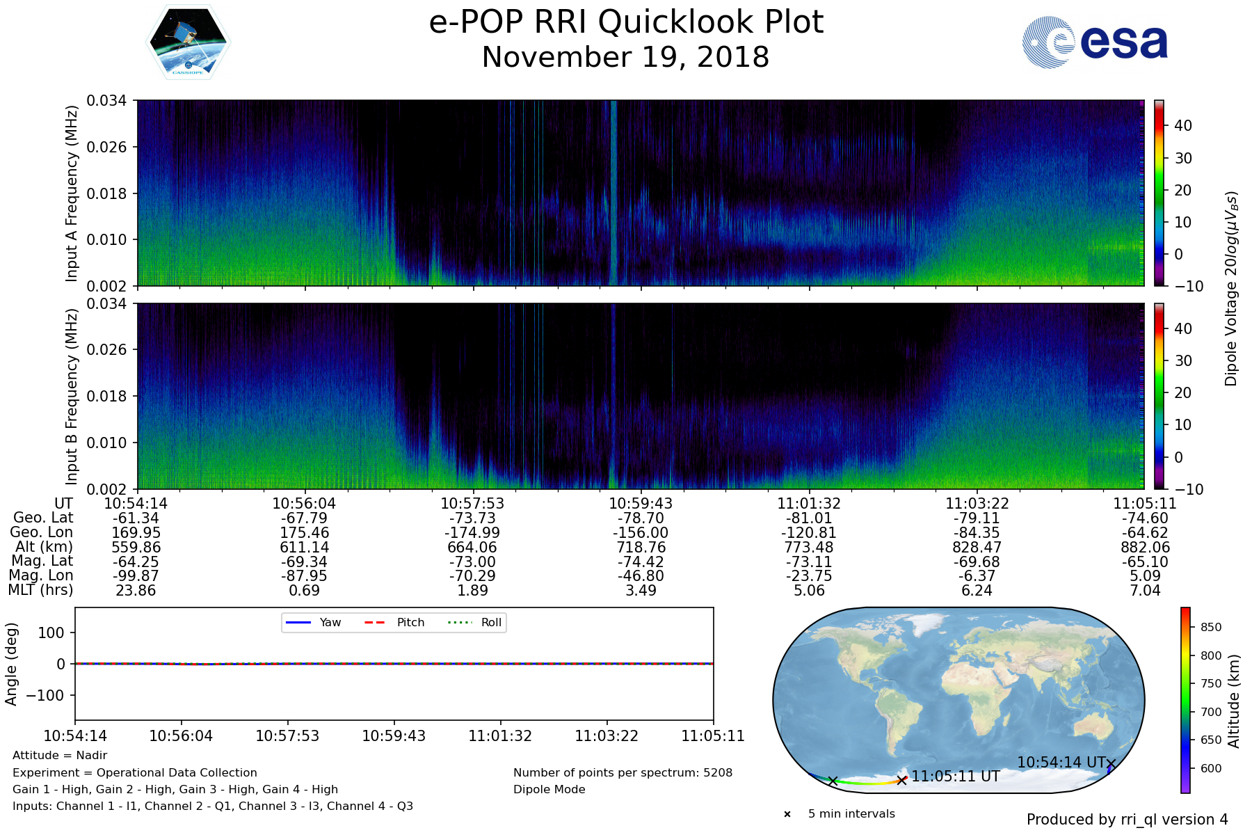Click Produced by rri_ql version 4 text
This screenshot has width=1252, height=835.
(x=1127, y=820)
